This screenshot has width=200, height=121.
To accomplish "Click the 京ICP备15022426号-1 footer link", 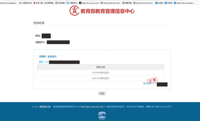I will pyautogui.click(x=162, y=107).
